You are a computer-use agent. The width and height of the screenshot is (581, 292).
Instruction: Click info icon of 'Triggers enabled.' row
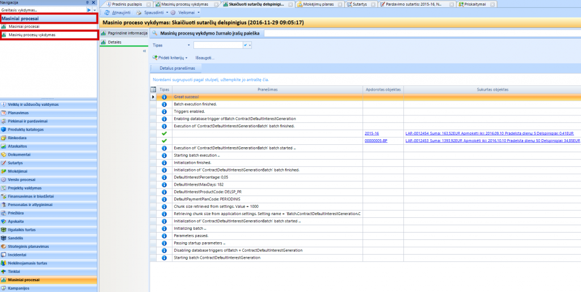(164, 111)
